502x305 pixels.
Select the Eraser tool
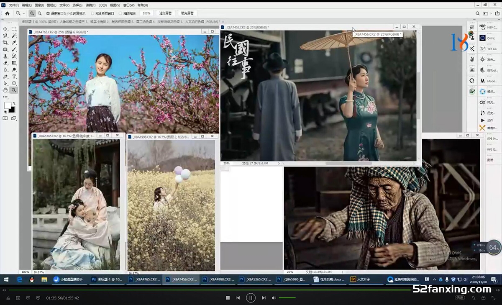click(x=5, y=63)
